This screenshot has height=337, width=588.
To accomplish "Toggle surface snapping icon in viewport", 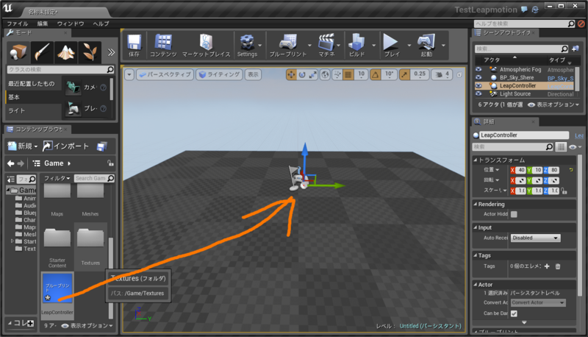I will (337, 74).
